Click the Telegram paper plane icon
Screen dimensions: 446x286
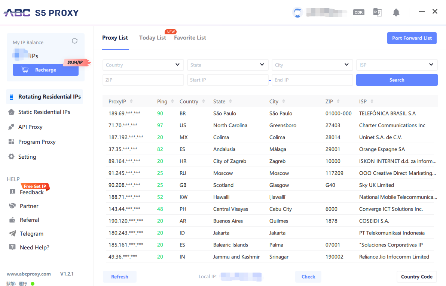point(12,233)
